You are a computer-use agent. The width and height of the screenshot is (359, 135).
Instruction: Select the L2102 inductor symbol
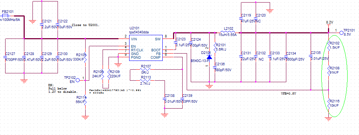[227, 32]
